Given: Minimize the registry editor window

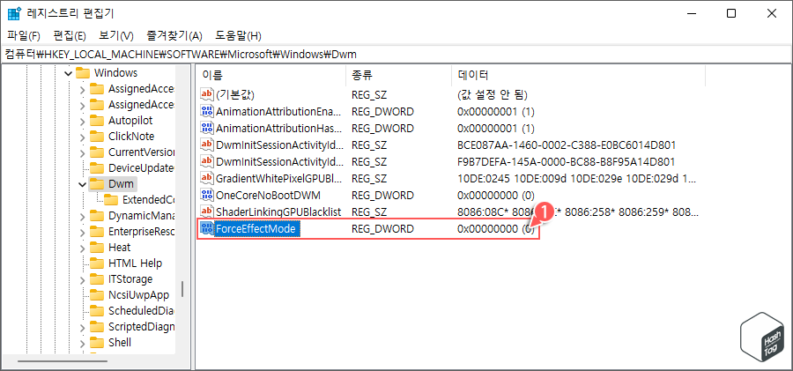Looking at the screenshot, I should 692,14.
